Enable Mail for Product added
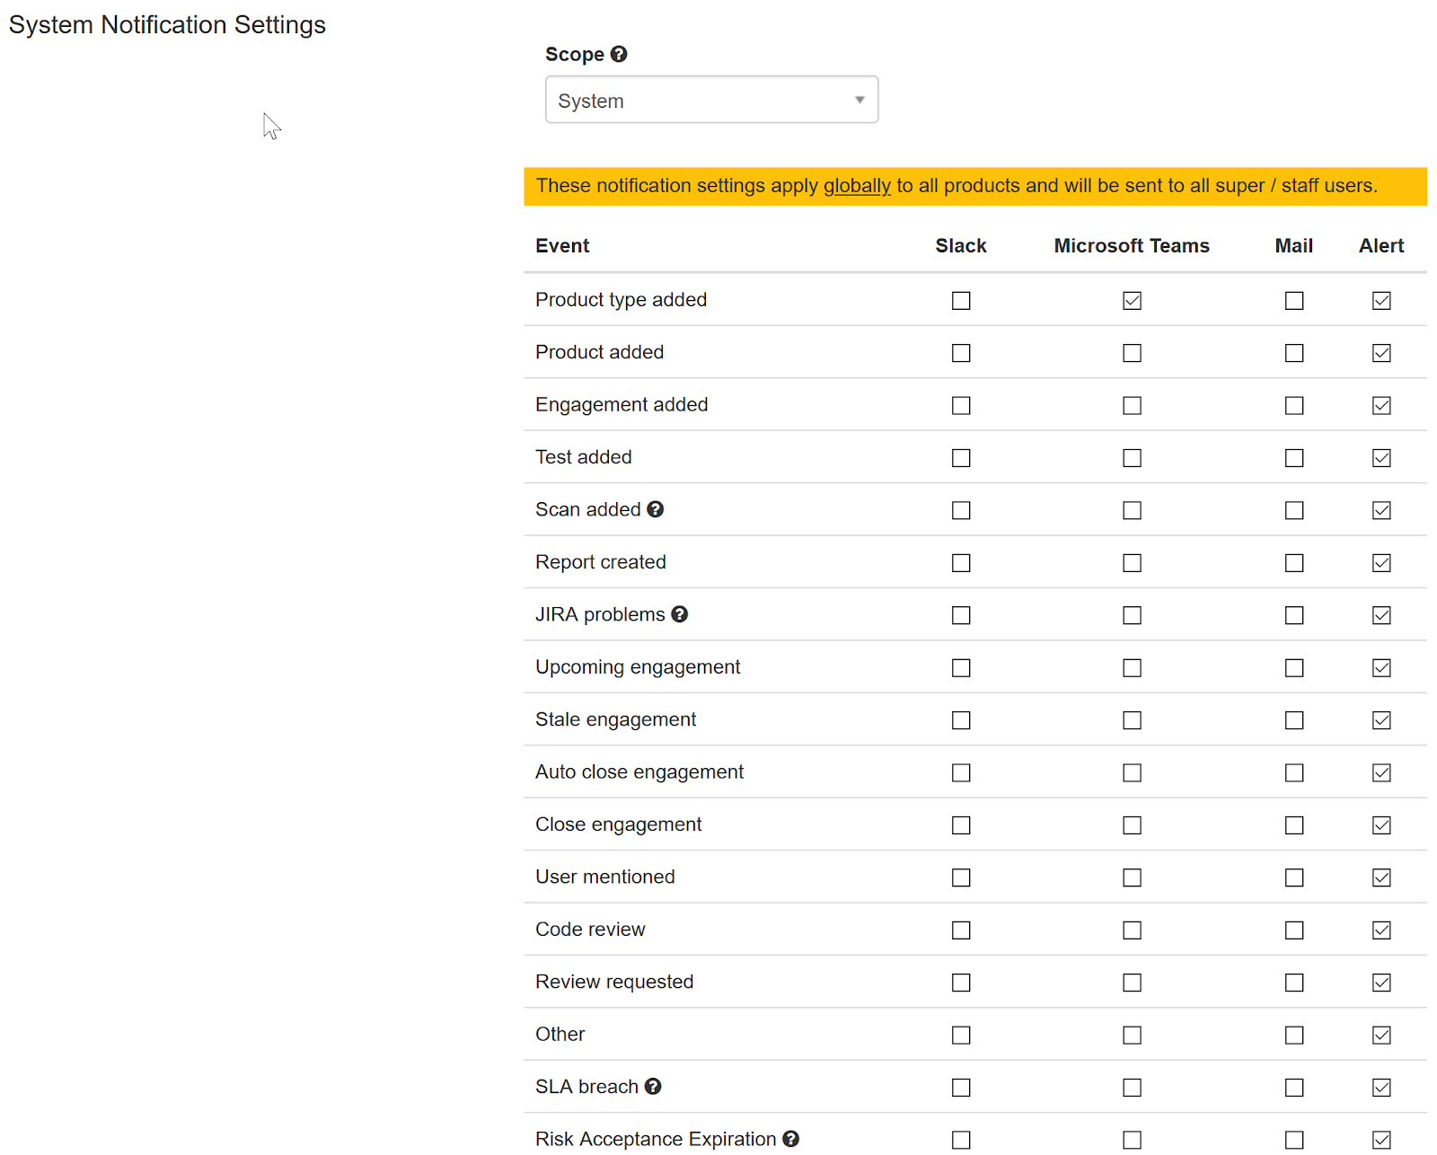The width and height of the screenshot is (1437, 1155). point(1294,353)
